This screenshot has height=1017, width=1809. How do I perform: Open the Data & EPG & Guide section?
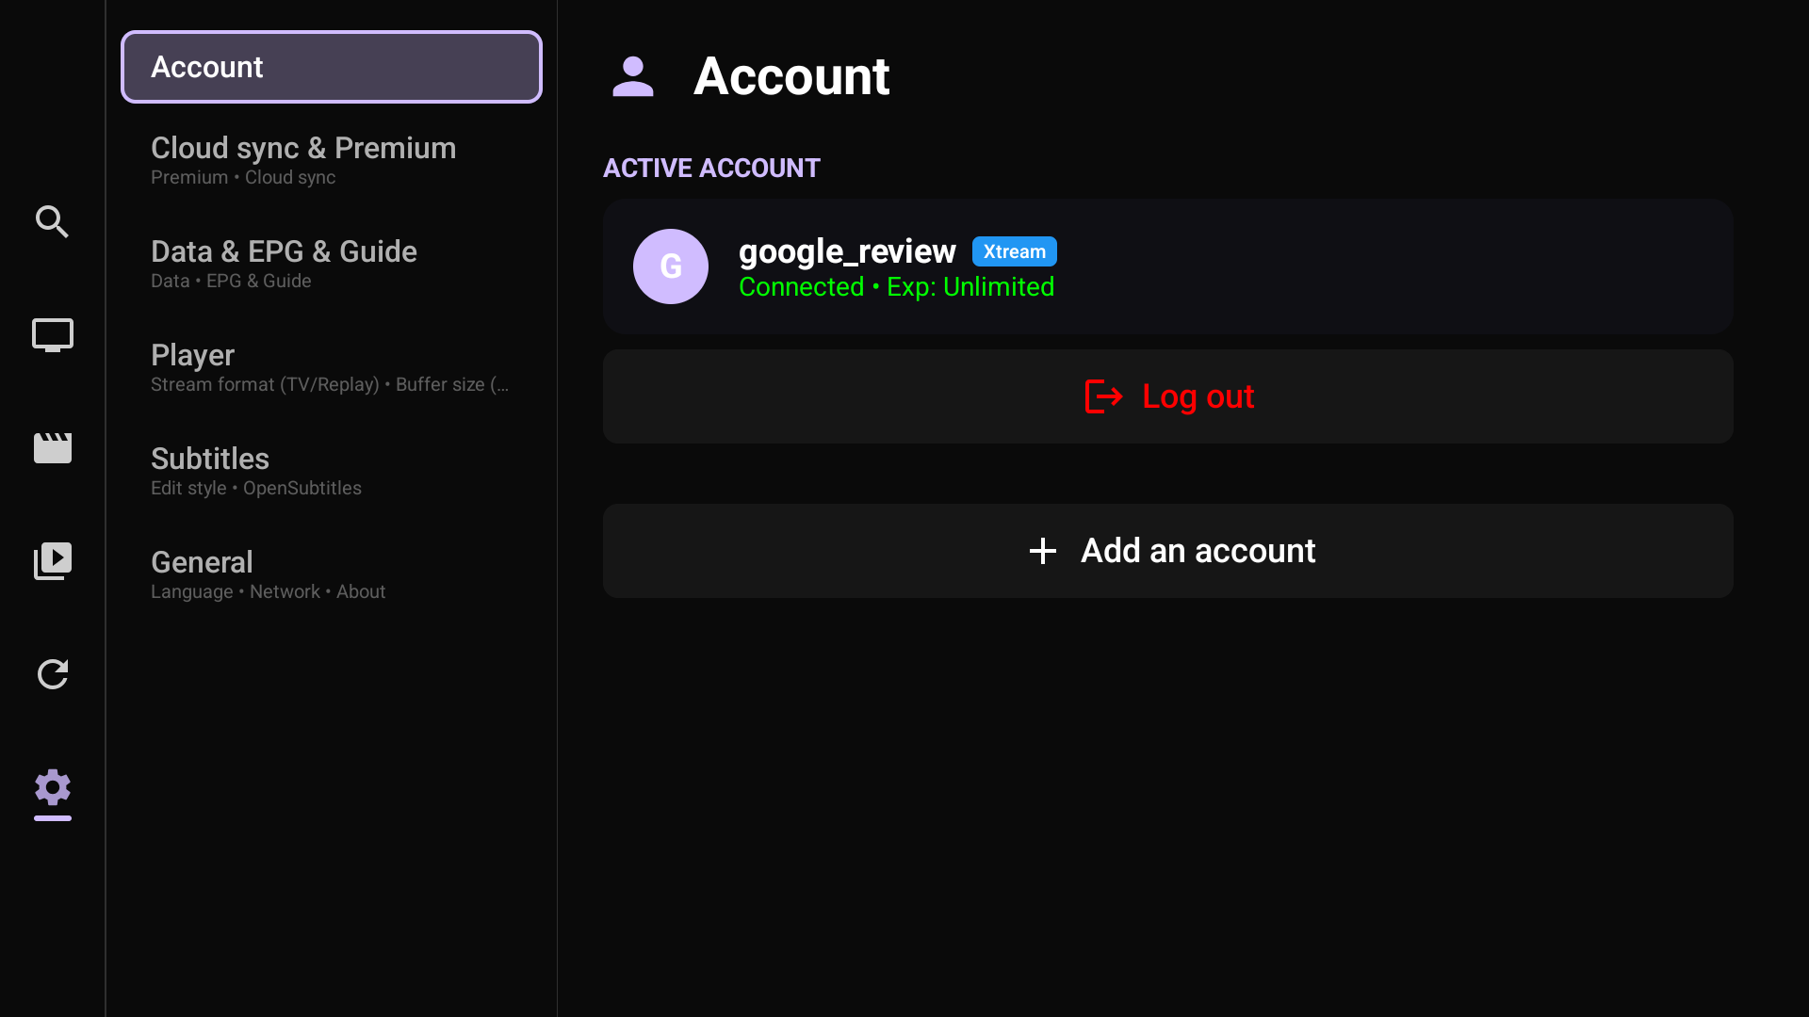tap(284, 263)
